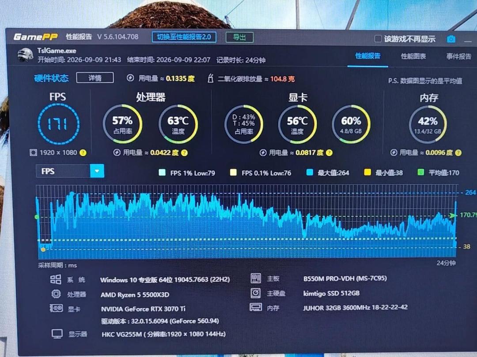Viewport: 477px width, 357px height.
Task: Click the driver version 32.0.15.6094 text
Action: (160, 321)
